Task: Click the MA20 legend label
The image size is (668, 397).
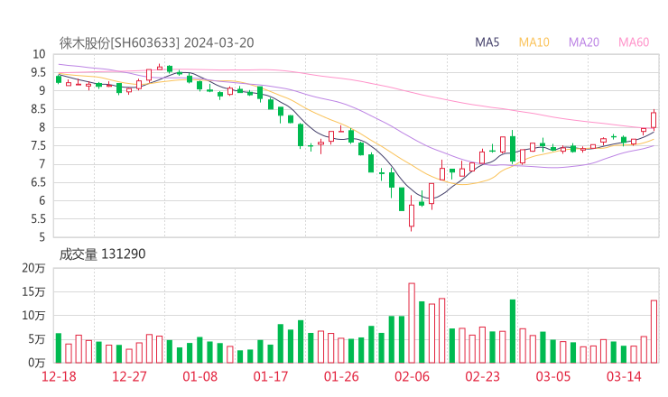Action: pyautogui.click(x=584, y=42)
